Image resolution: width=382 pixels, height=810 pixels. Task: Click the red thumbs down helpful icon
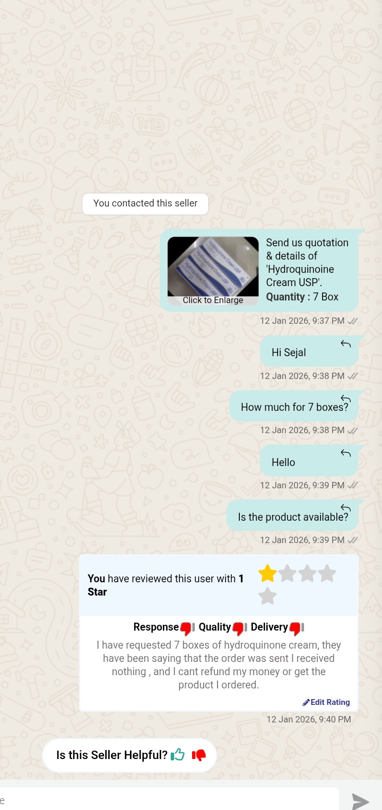click(199, 755)
